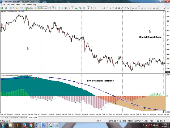The width and height of the screenshot is (170, 128).
Task: Open the Periods clock icon
Action: tap(80, 8)
